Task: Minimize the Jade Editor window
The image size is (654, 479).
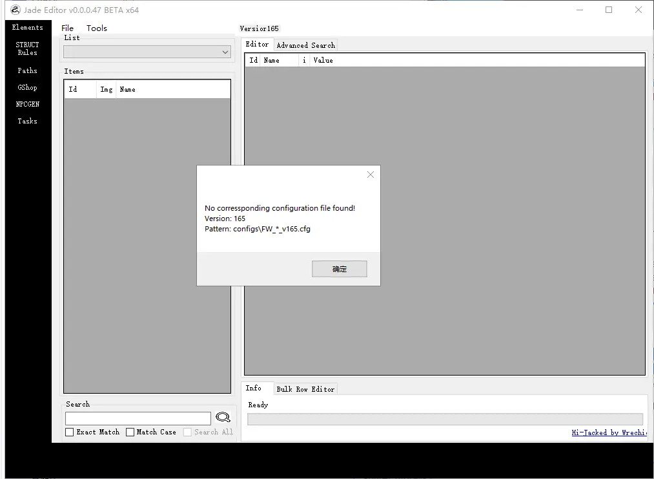Action: point(580,10)
